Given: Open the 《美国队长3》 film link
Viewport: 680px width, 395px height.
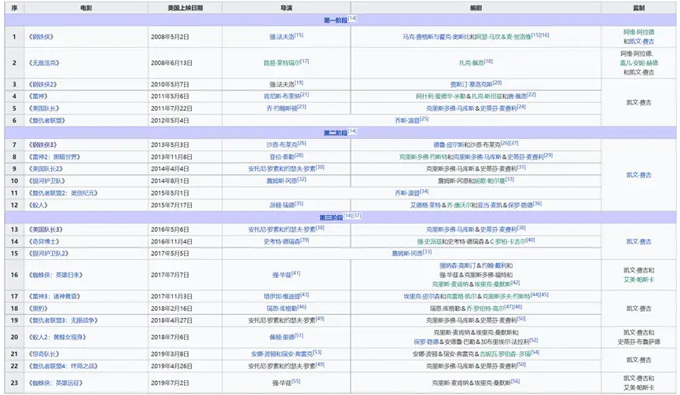Looking at the screenshot, I should 46,229.
